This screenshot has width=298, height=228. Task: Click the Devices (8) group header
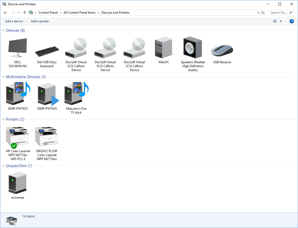pyautogui.click(x=16, y=30)
